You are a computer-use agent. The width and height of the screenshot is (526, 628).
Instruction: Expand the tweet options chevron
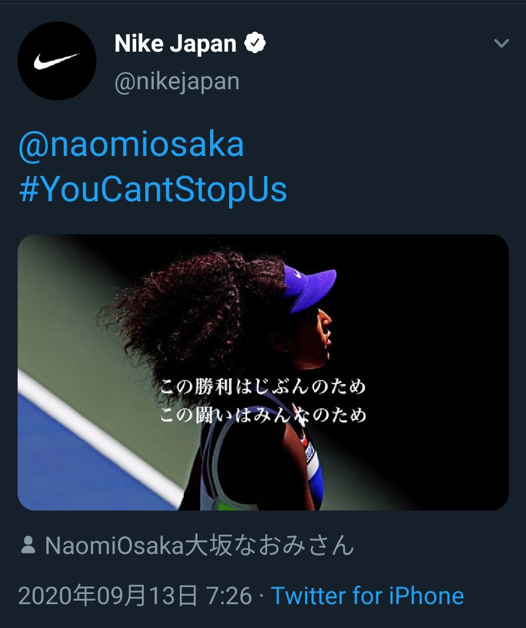coord(501,43)
